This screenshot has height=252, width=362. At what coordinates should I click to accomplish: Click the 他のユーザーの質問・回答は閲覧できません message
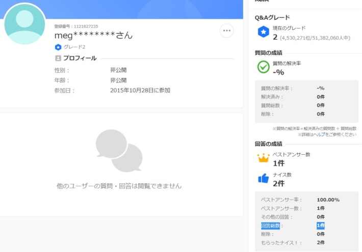(119, 186)
